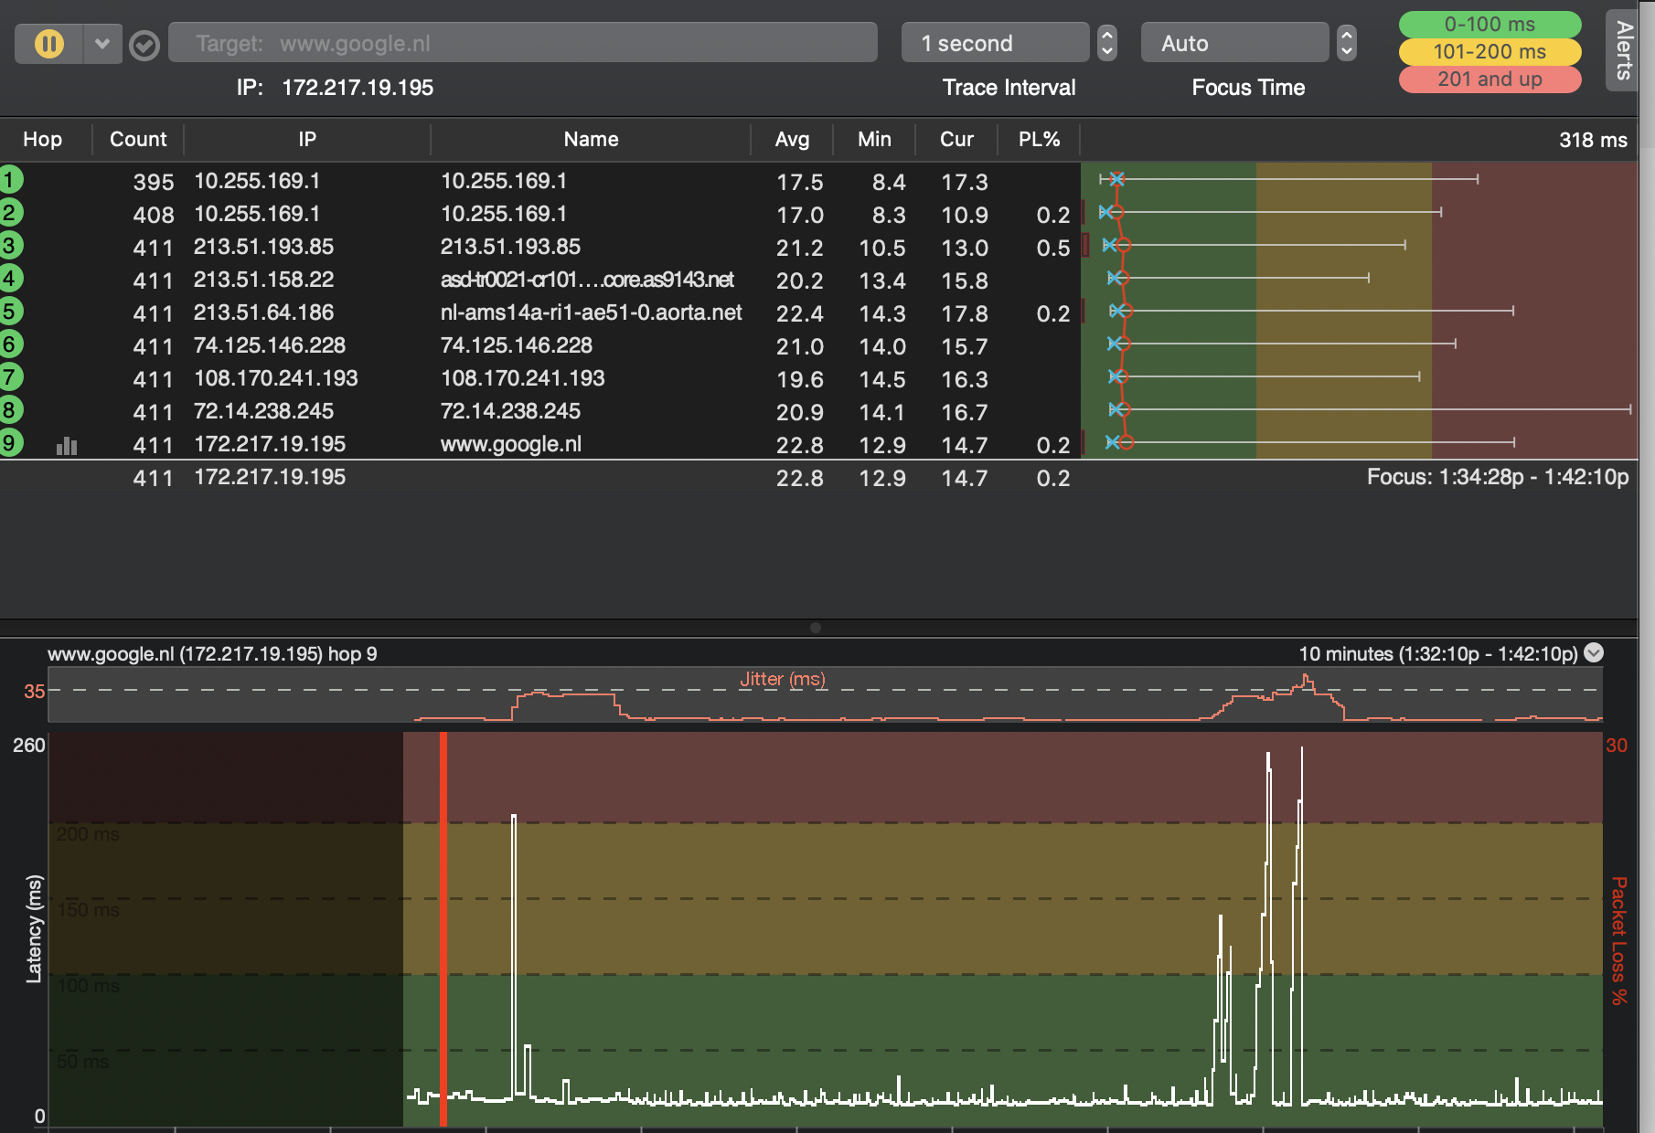Screen dimensions: 1655x1133
Task: Click the red 201 and up legend swatch
Action: pyautogui.click(x=1489, y=79)
